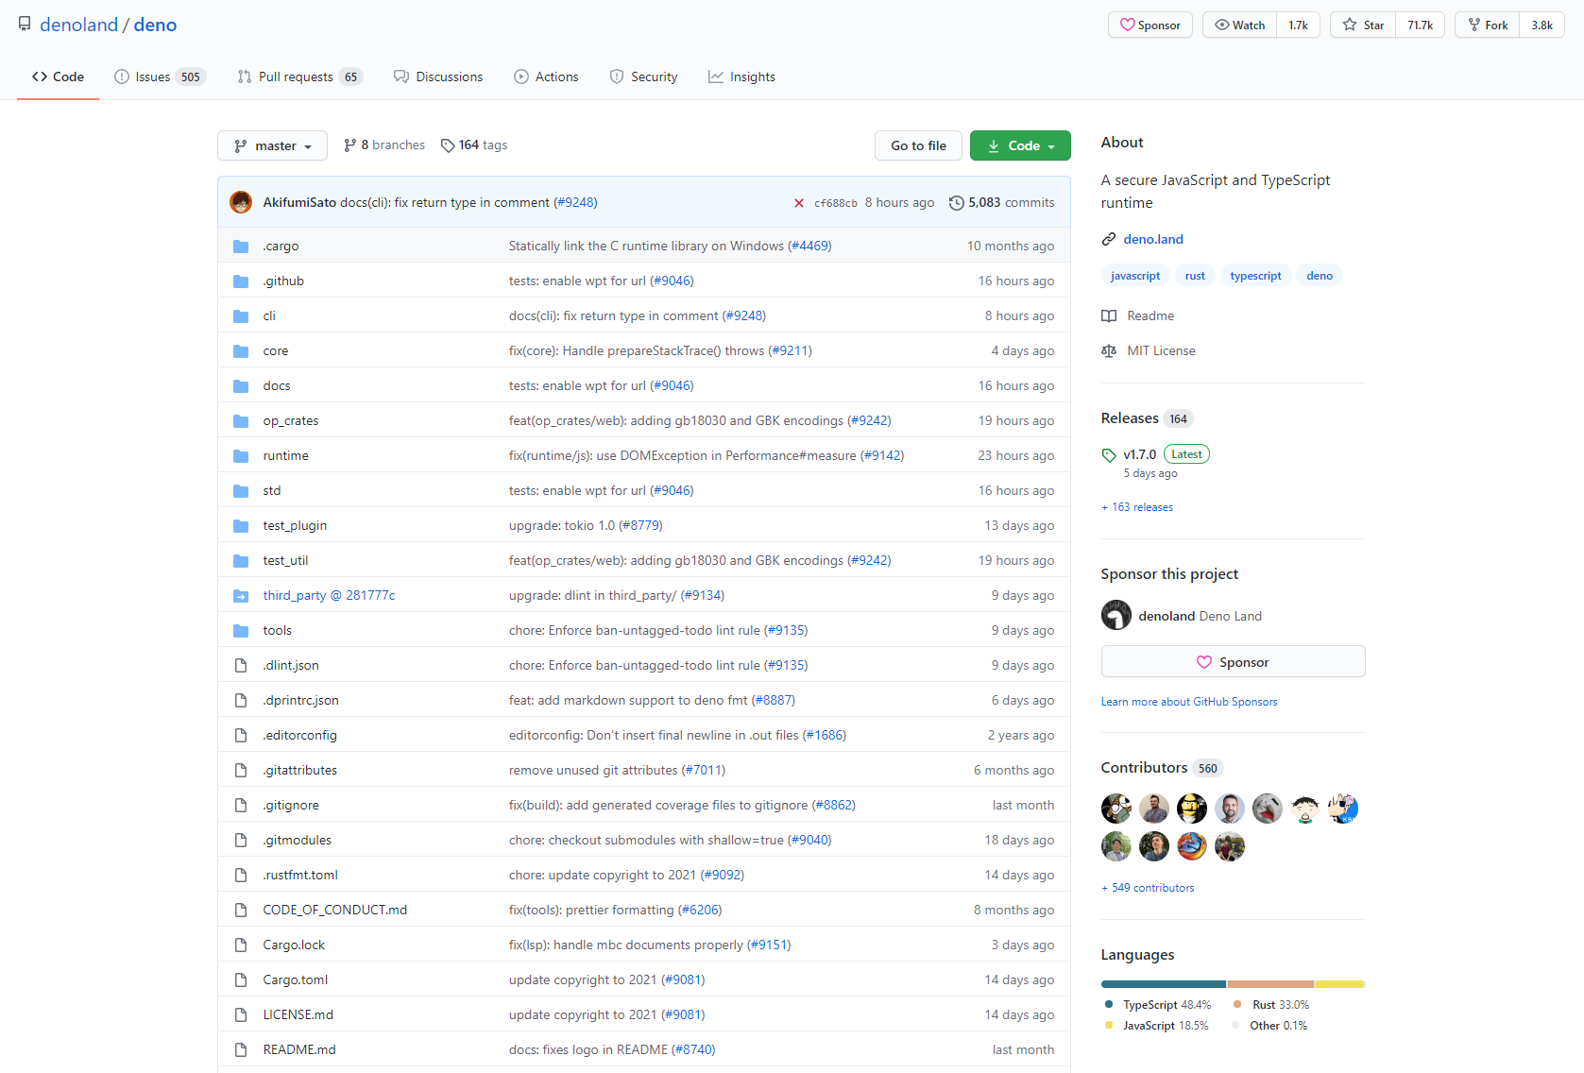Open the Actions tab
This screenshot has width=1584, height=1073.
point(546,77)
